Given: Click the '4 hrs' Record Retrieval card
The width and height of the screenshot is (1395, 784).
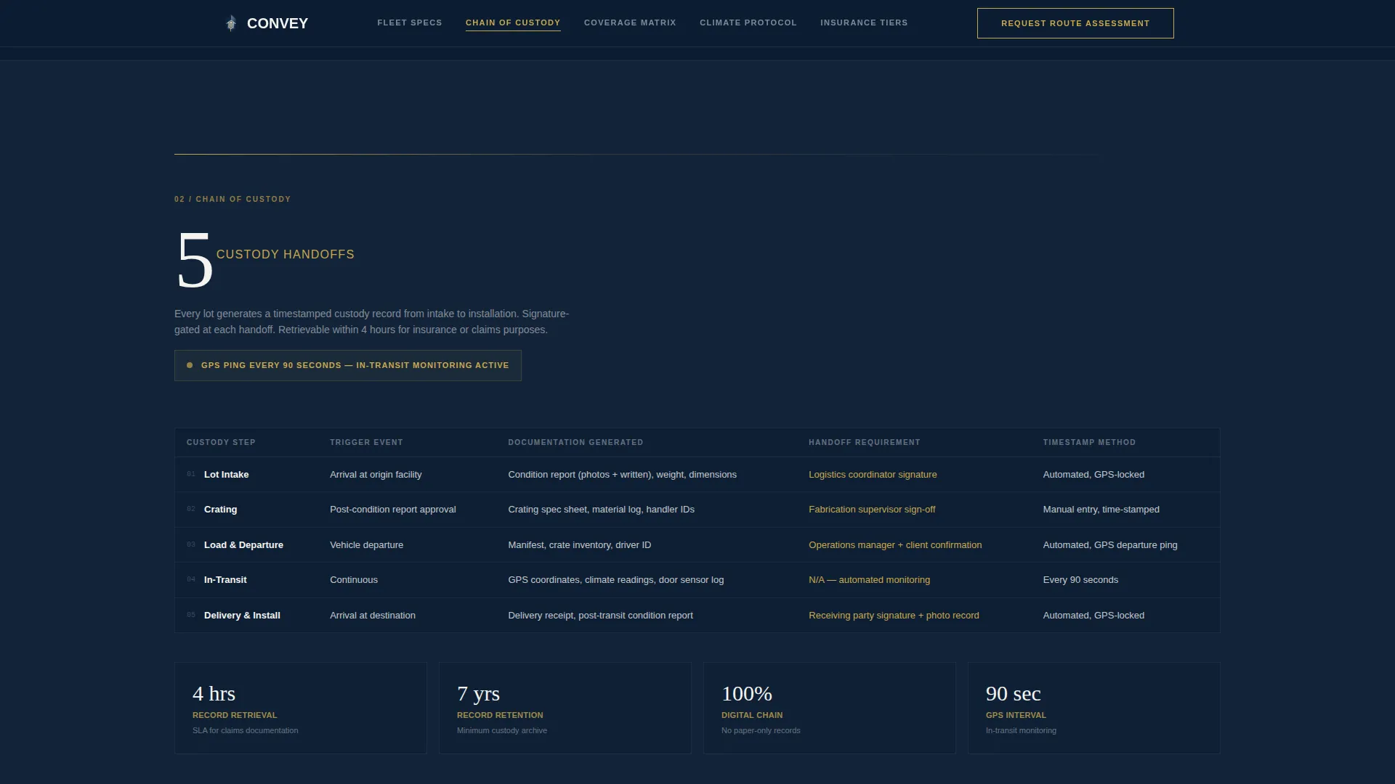Looking at the screenshot, I should click(x=301, y=708).
